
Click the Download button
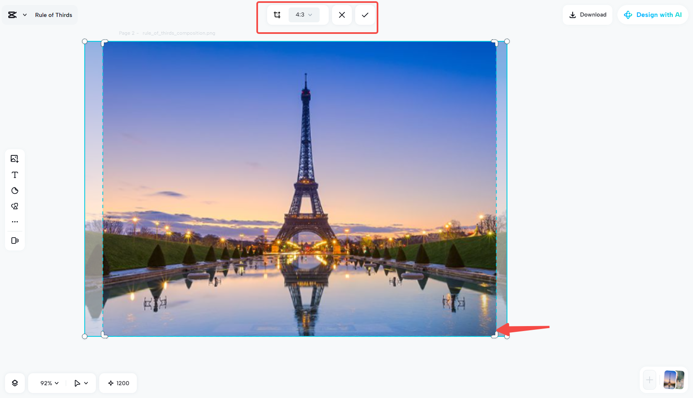click(588, 14)
